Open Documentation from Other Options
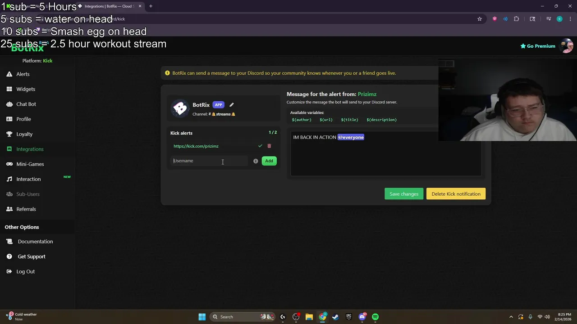Viewport: 577px width, 324px height. click(x=35, y=242)
